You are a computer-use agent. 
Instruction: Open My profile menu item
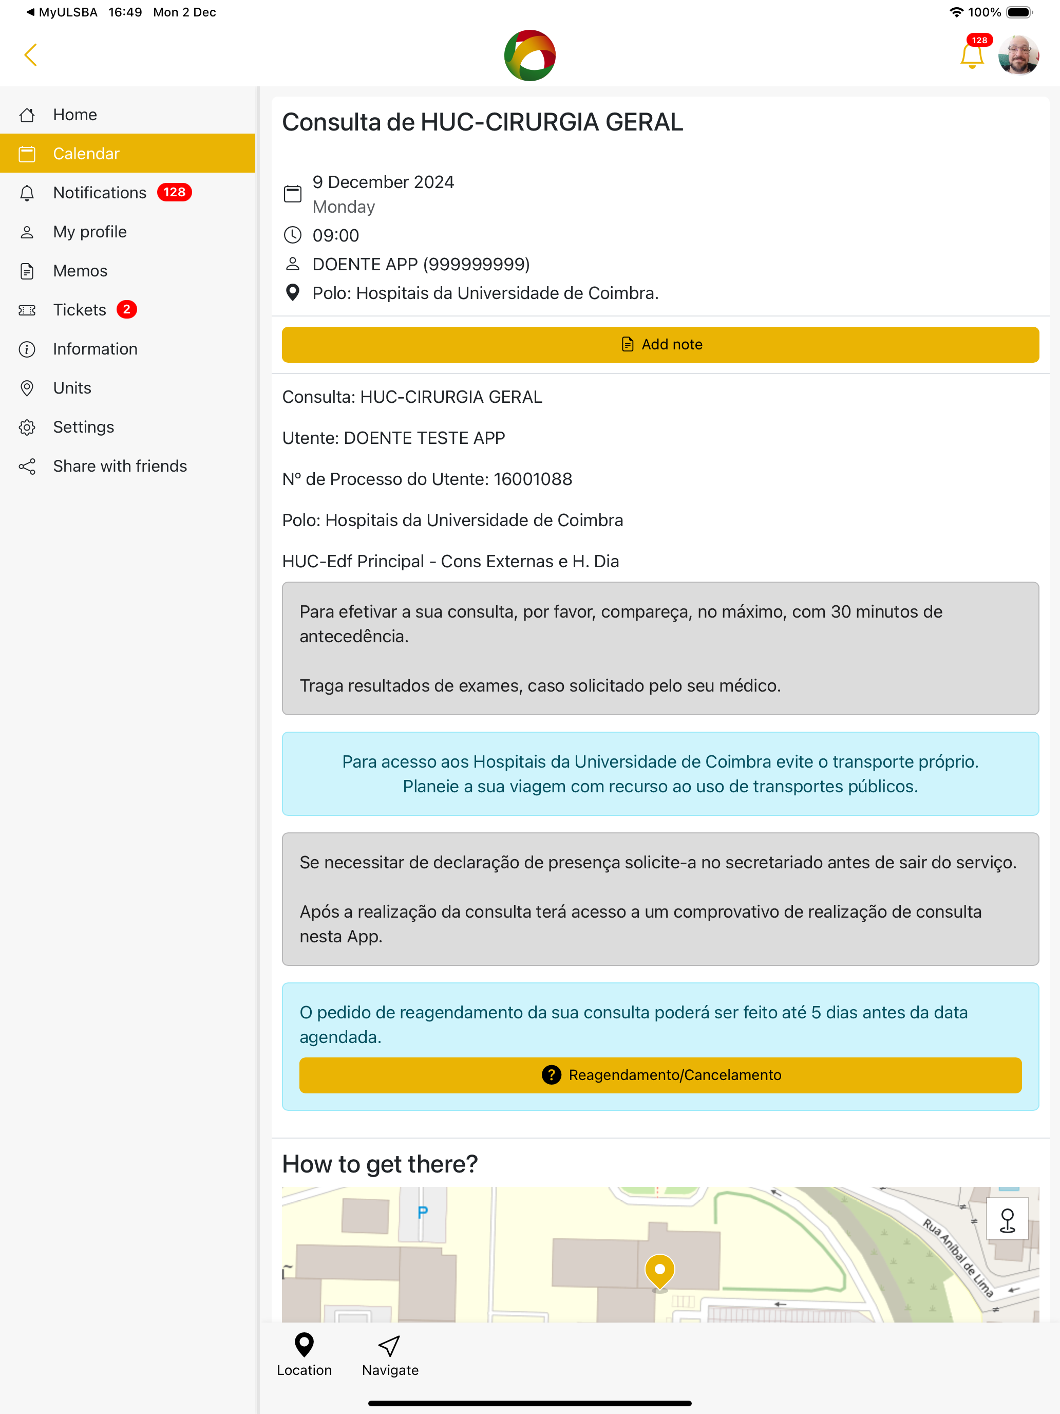tap(128, 231)
